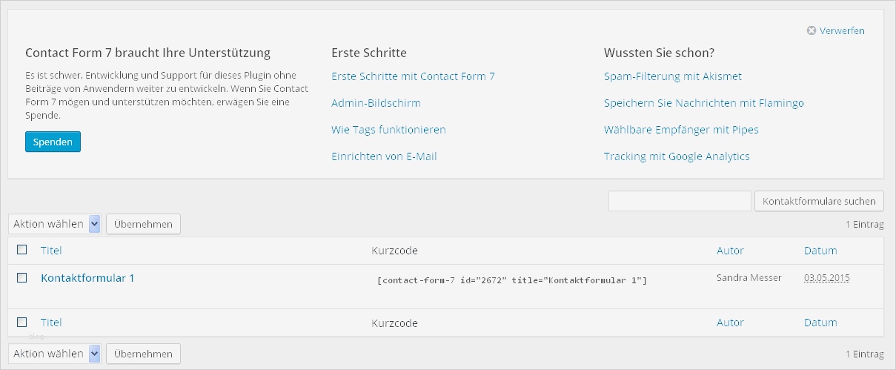Open the Wie Tags funktionieren link
Image resolution: width=896 pixels, height=370 pixels.
pos(388,130)
